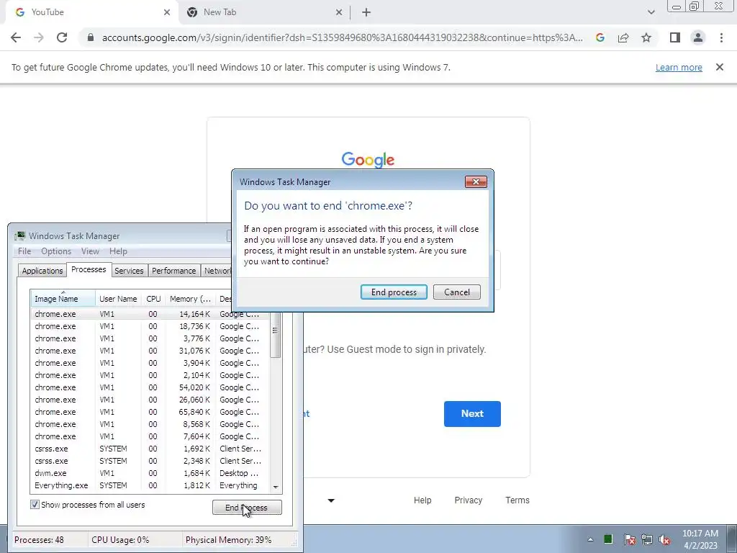The height and width of the screenshot is (553, 737).
Task: Open Chrome three-dot menu
Action: 721,37
